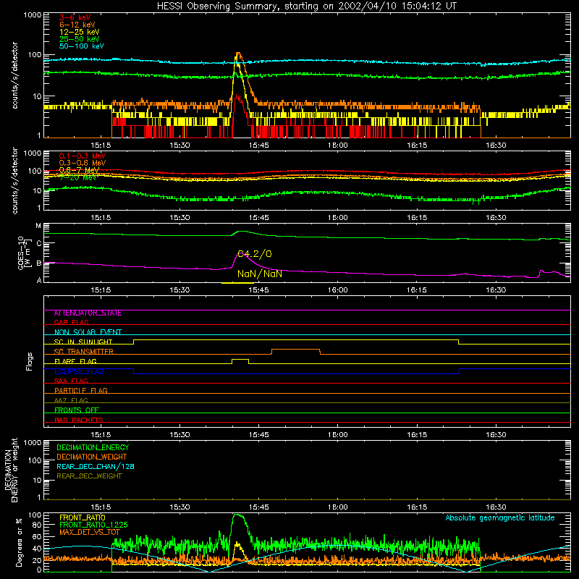Screen dimensions: 579x579
Task: Click the "Degrees or %" axis label
Action: tap(19, 542)
